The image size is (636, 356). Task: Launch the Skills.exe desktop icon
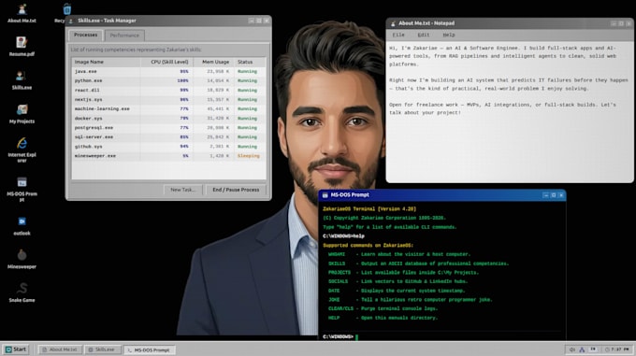point(22,79)
